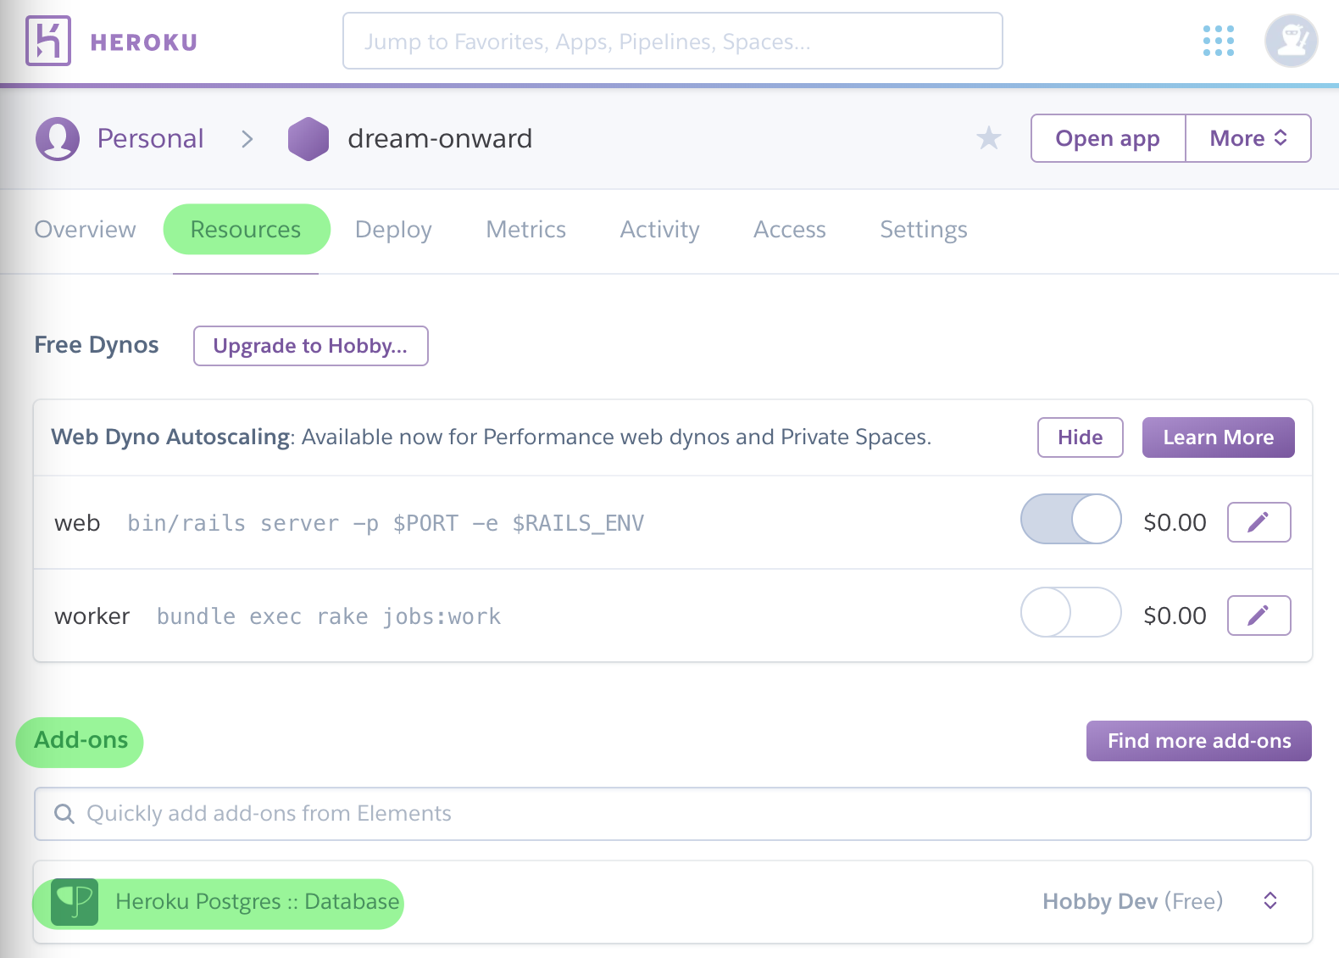Switch to the Overview tab
The width and height of the screenshot is (1339, 958).
85,230
